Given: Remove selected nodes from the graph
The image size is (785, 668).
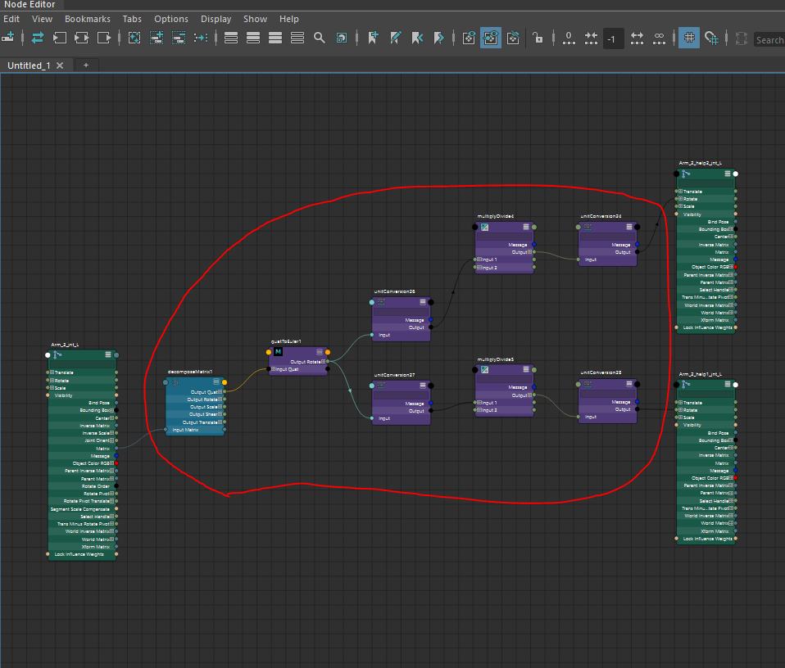Looking at the screenshot, I should pos(179,38).
